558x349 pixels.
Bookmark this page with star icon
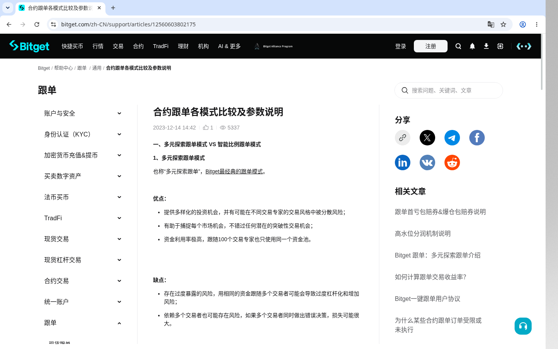pos(503,24)
